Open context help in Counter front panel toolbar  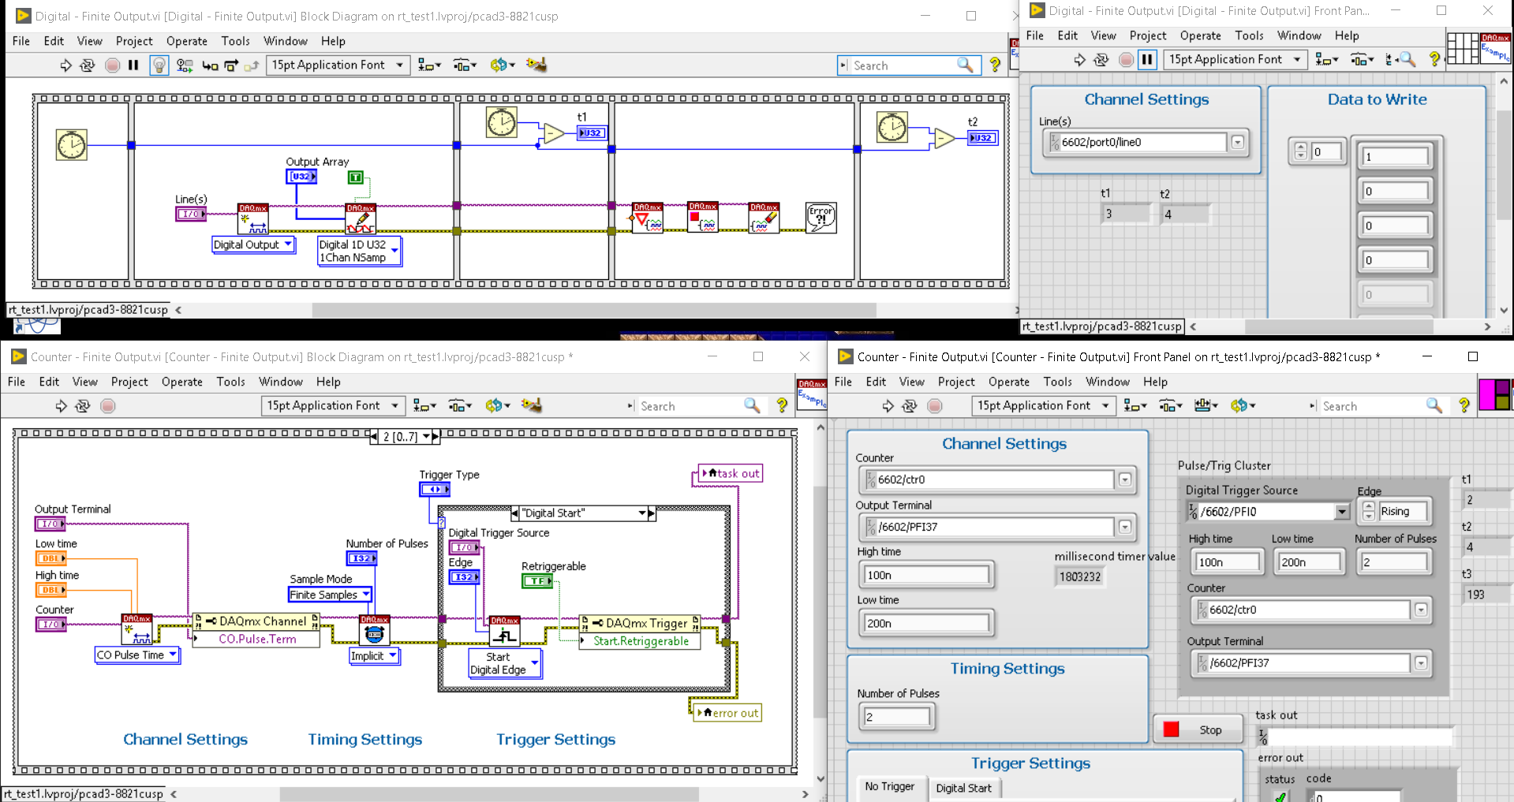click(x=1464, y=405)
